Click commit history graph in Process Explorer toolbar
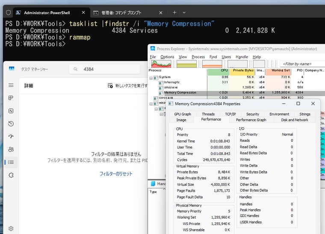Screen dimensions: 325x234 [186, 64]
